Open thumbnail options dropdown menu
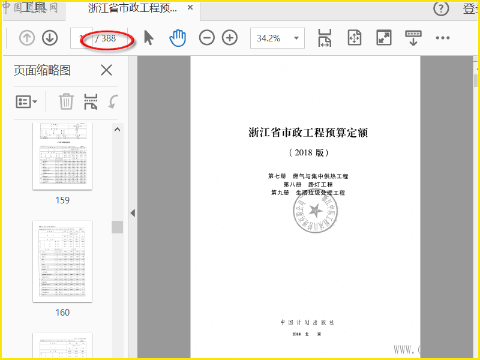Screen dimensions: 480x360 (26, 101)
